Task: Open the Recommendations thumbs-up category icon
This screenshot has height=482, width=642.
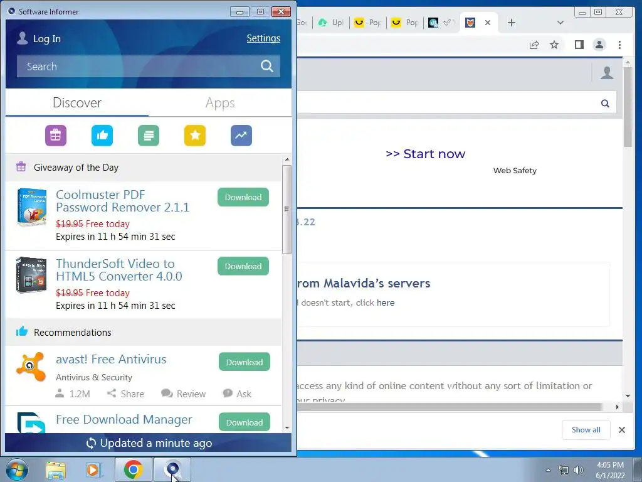Action: coord(102,136)
